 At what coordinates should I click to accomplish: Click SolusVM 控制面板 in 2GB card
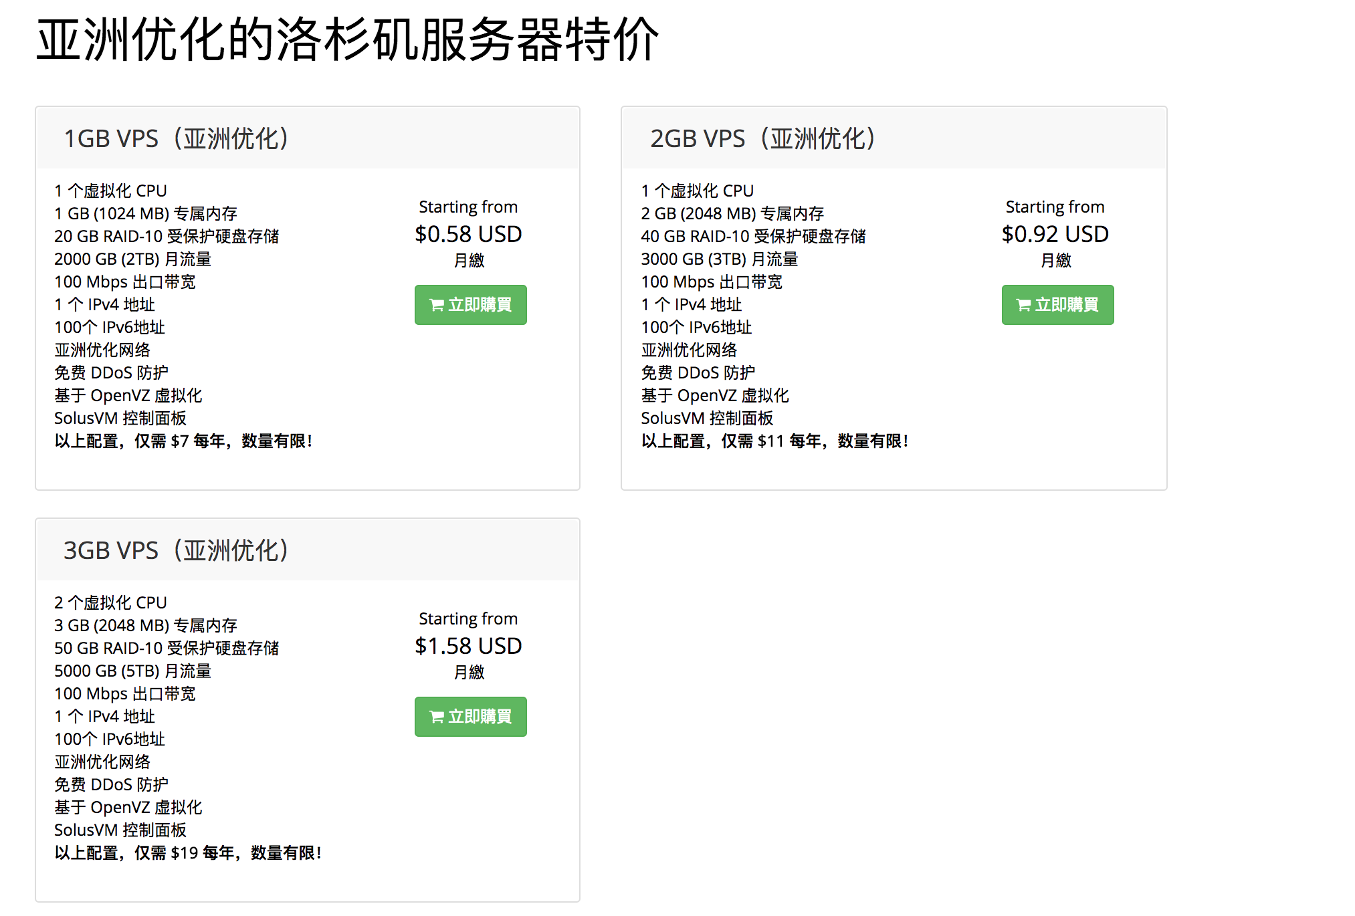coord(708,419)
